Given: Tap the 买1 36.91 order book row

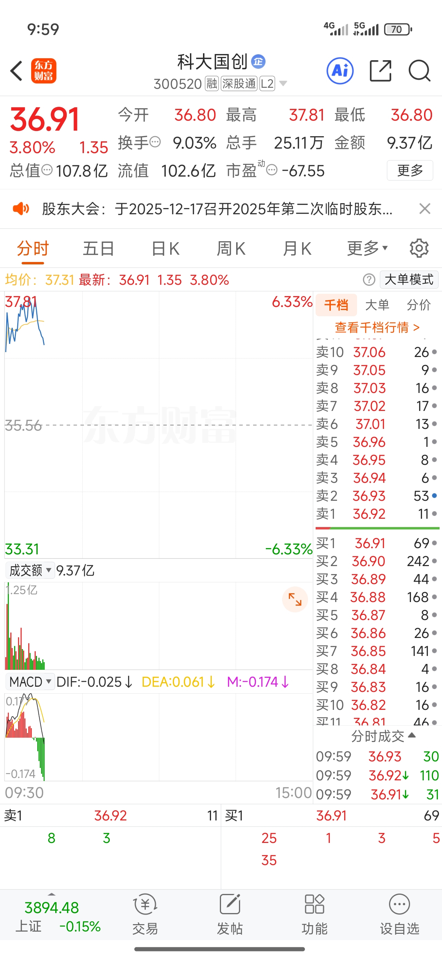Looking at the screenshot, I should (377, 543).
